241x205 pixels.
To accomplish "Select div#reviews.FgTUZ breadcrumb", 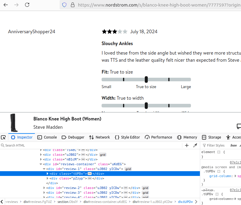I will click(38, 202).
